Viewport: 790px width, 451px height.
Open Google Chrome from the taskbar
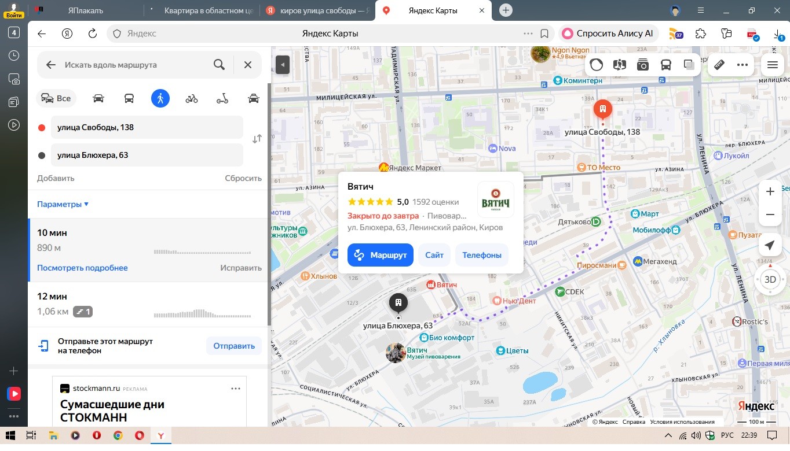click(118, 435)
